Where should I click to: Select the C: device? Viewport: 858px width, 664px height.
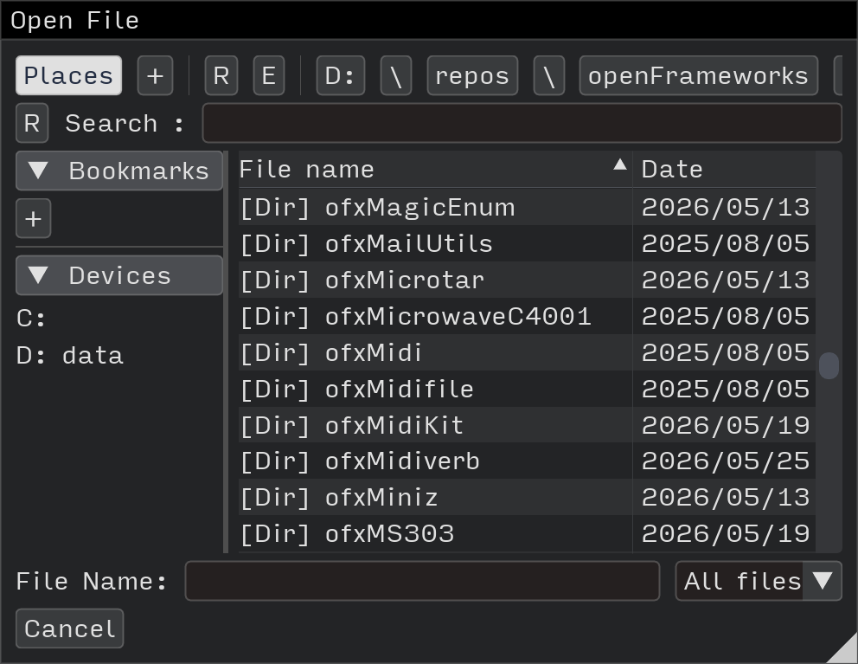pos(31,319)
